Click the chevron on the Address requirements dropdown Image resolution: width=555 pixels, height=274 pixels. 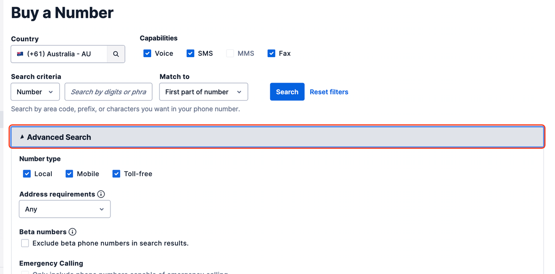click(102, 209)
